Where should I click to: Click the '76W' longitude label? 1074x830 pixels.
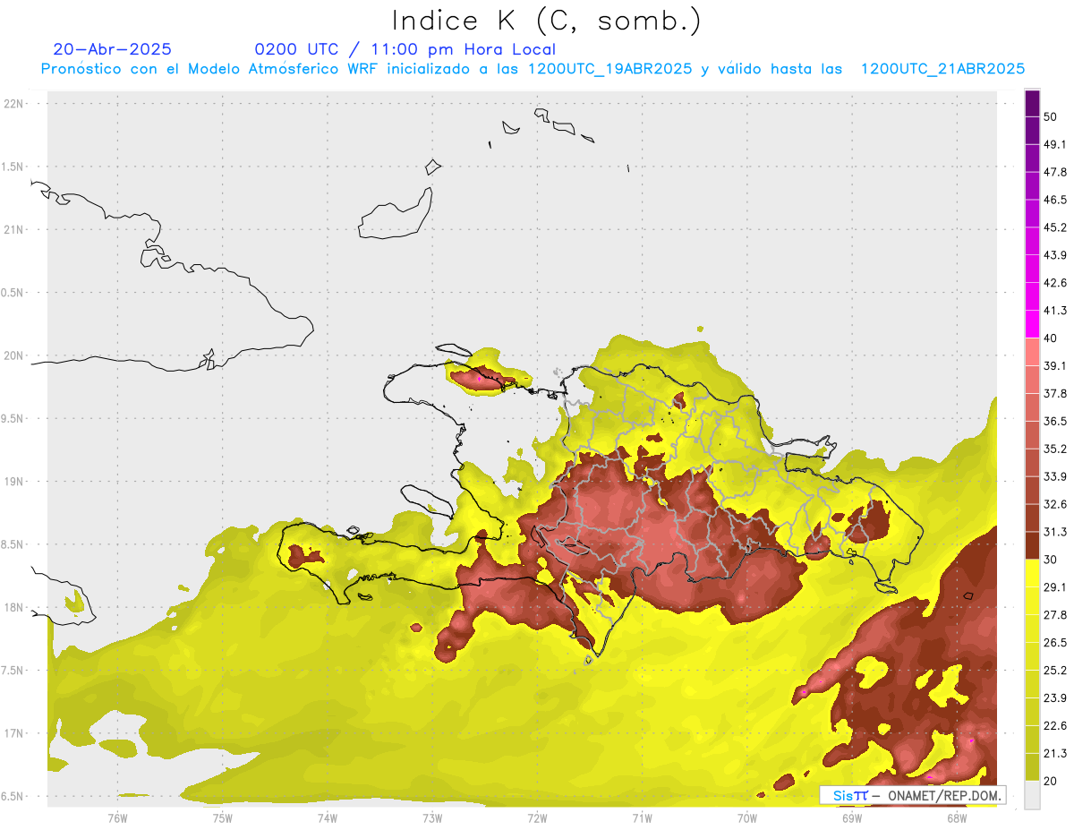pyautogui.click(x=117, y=818)
